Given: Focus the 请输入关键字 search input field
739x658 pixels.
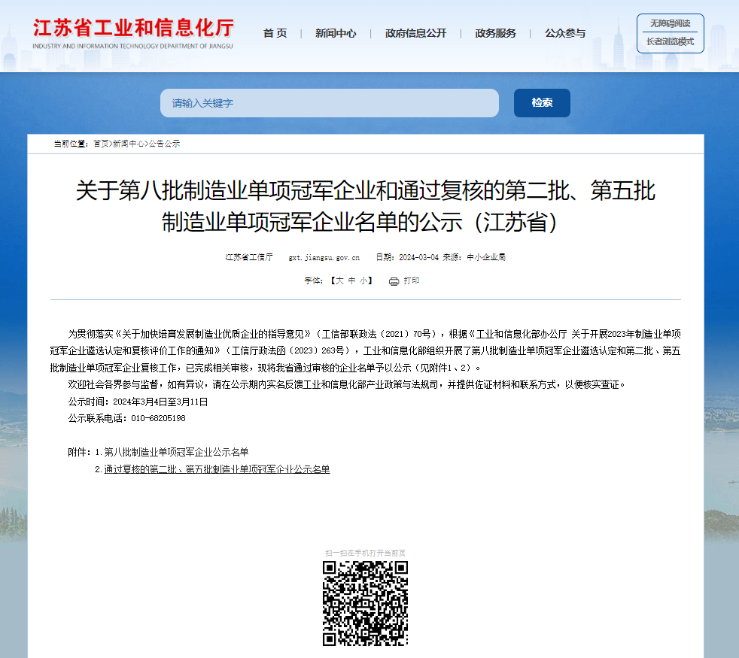Looking at the screenshot, I should pos(329,103).
